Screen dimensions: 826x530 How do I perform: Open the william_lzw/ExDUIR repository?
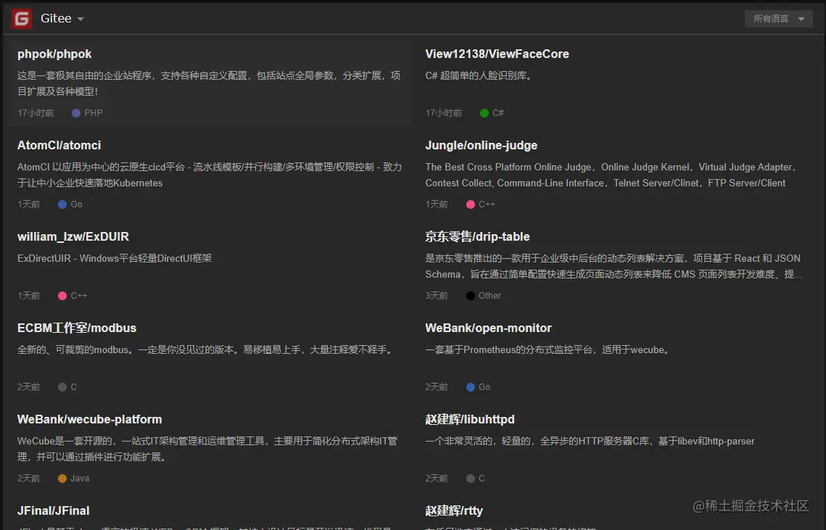tap(73, 236)
